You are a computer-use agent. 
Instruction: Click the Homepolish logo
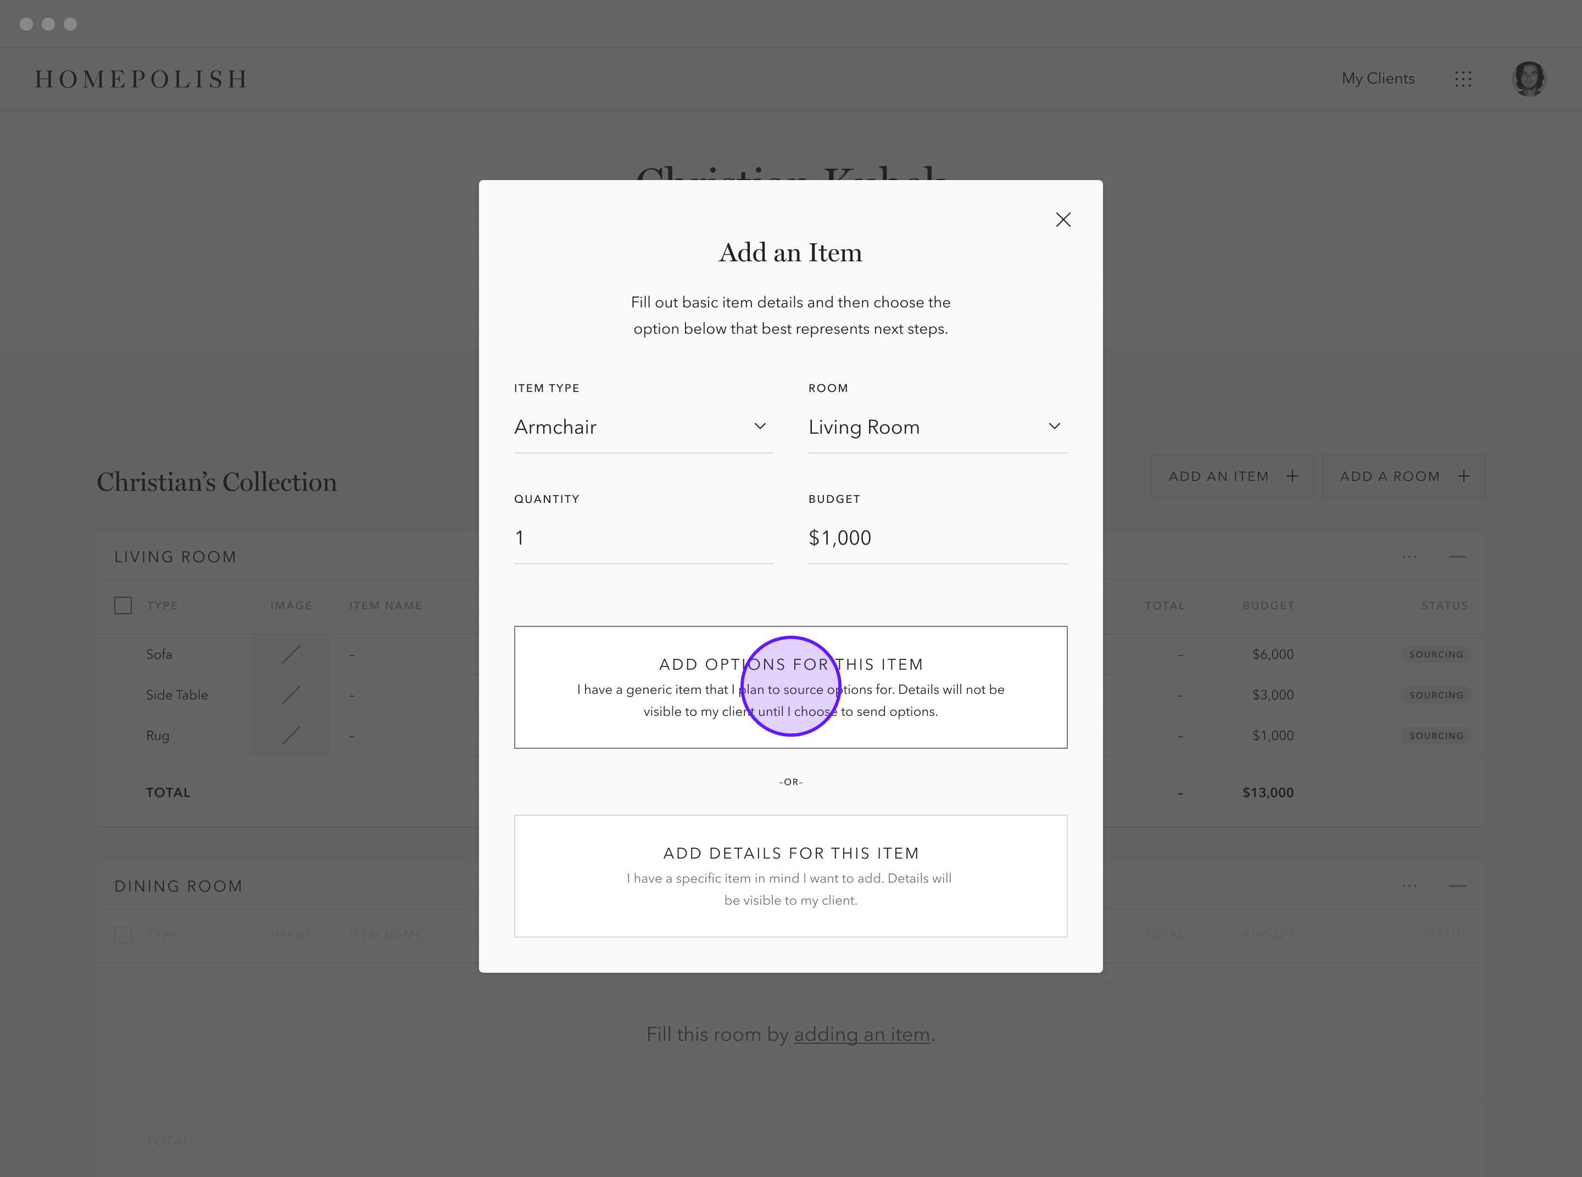pos(141,79)
